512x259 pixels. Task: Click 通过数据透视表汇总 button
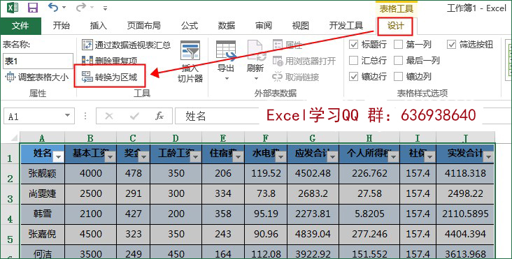click(126, 45)
